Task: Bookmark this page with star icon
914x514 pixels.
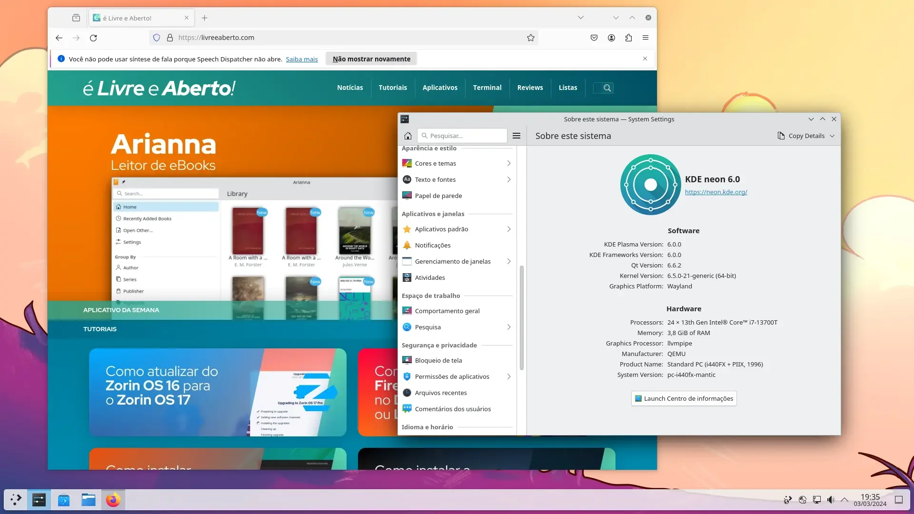Action: [531, 38]
